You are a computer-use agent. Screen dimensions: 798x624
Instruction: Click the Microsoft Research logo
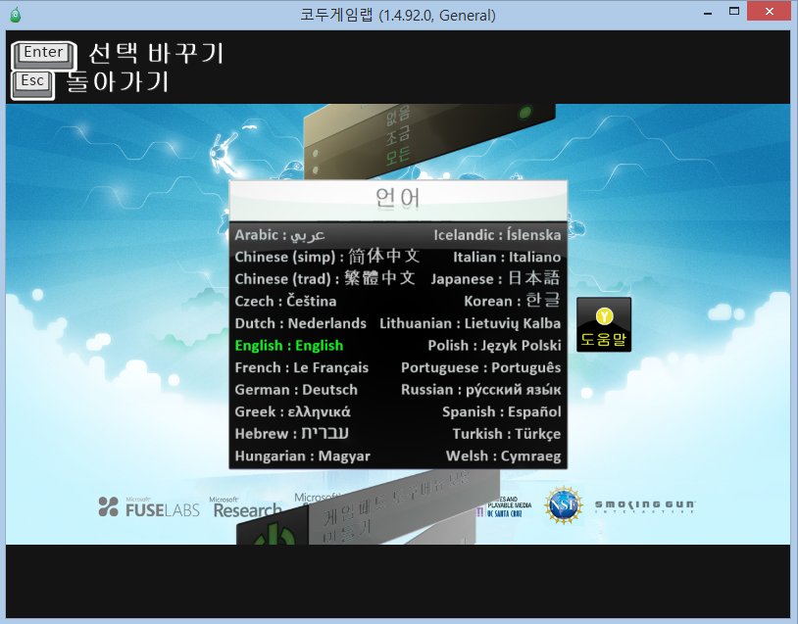pyautogui.click(x=247, y=507)
